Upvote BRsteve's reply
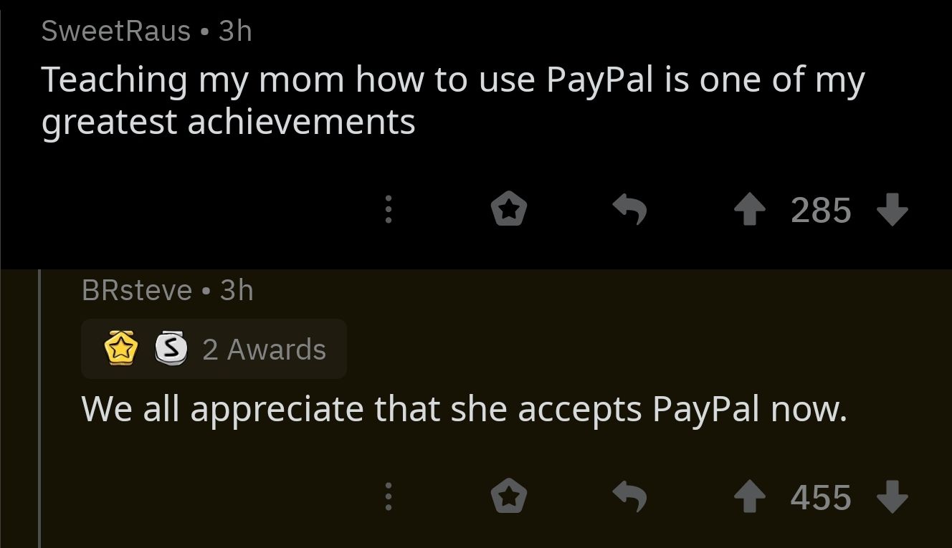The image size is (952, 548). [750, 498]
